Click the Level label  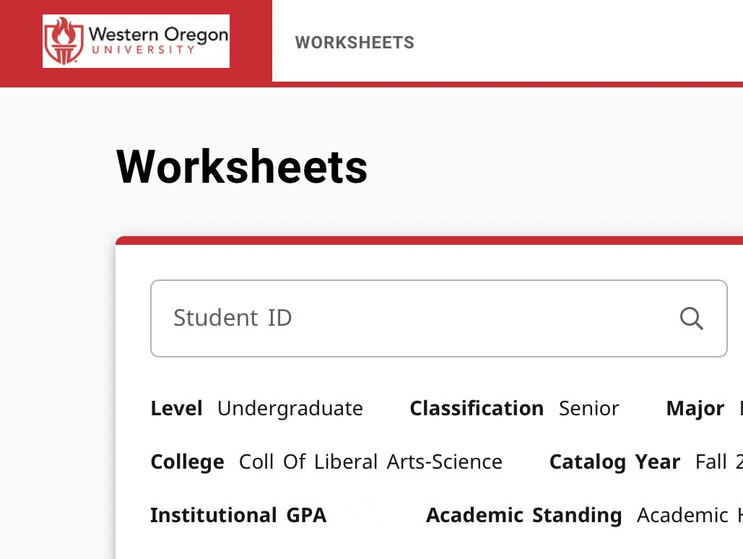(x=176, y=408)
